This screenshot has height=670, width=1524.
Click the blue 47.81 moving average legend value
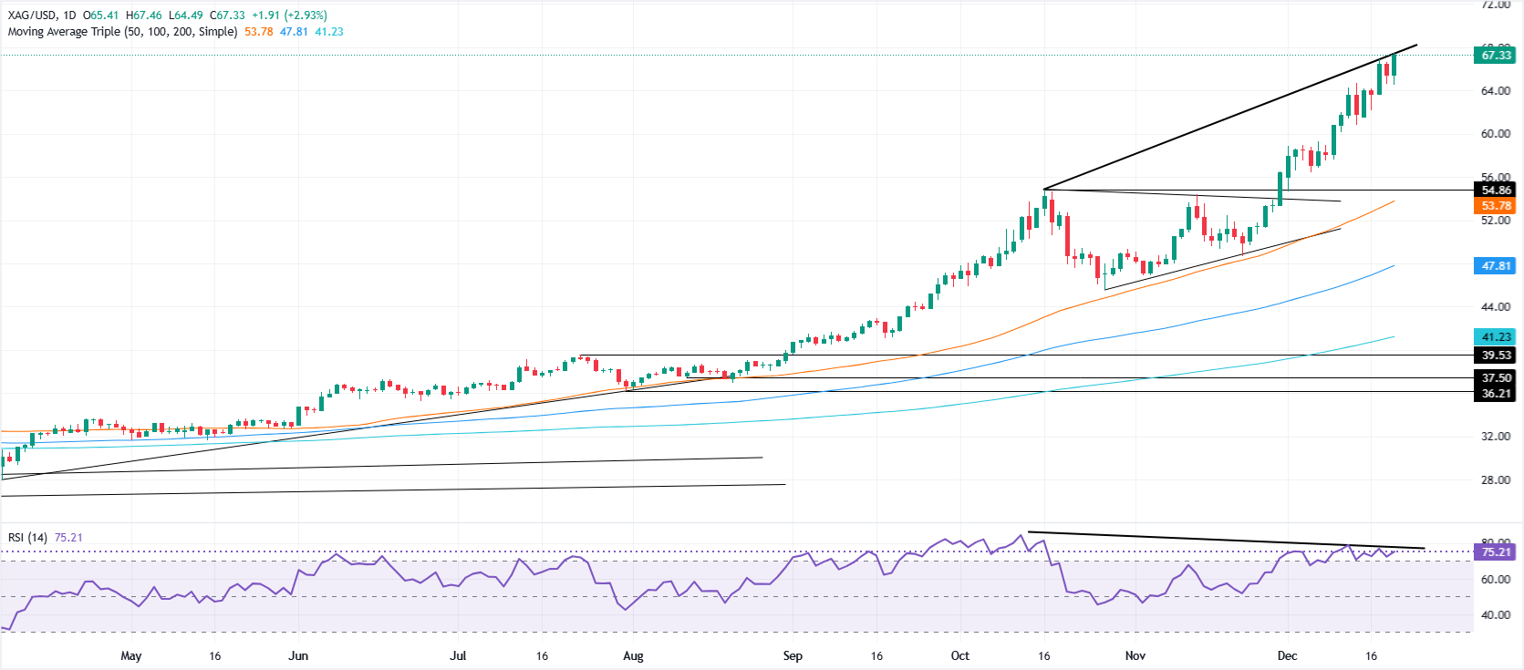tap(294, 32)
